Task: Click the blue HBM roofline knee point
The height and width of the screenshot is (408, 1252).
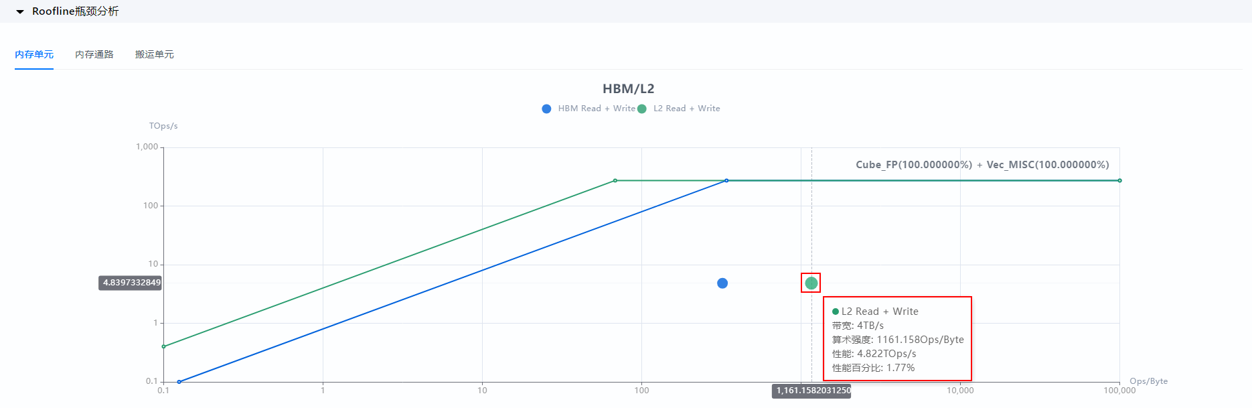Action: 726,181
